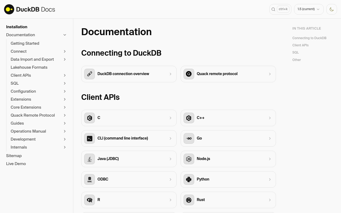This screenshot has height=213, width=341.
Task: Open Installation in the sidebar
Action: tap(17, 27)
